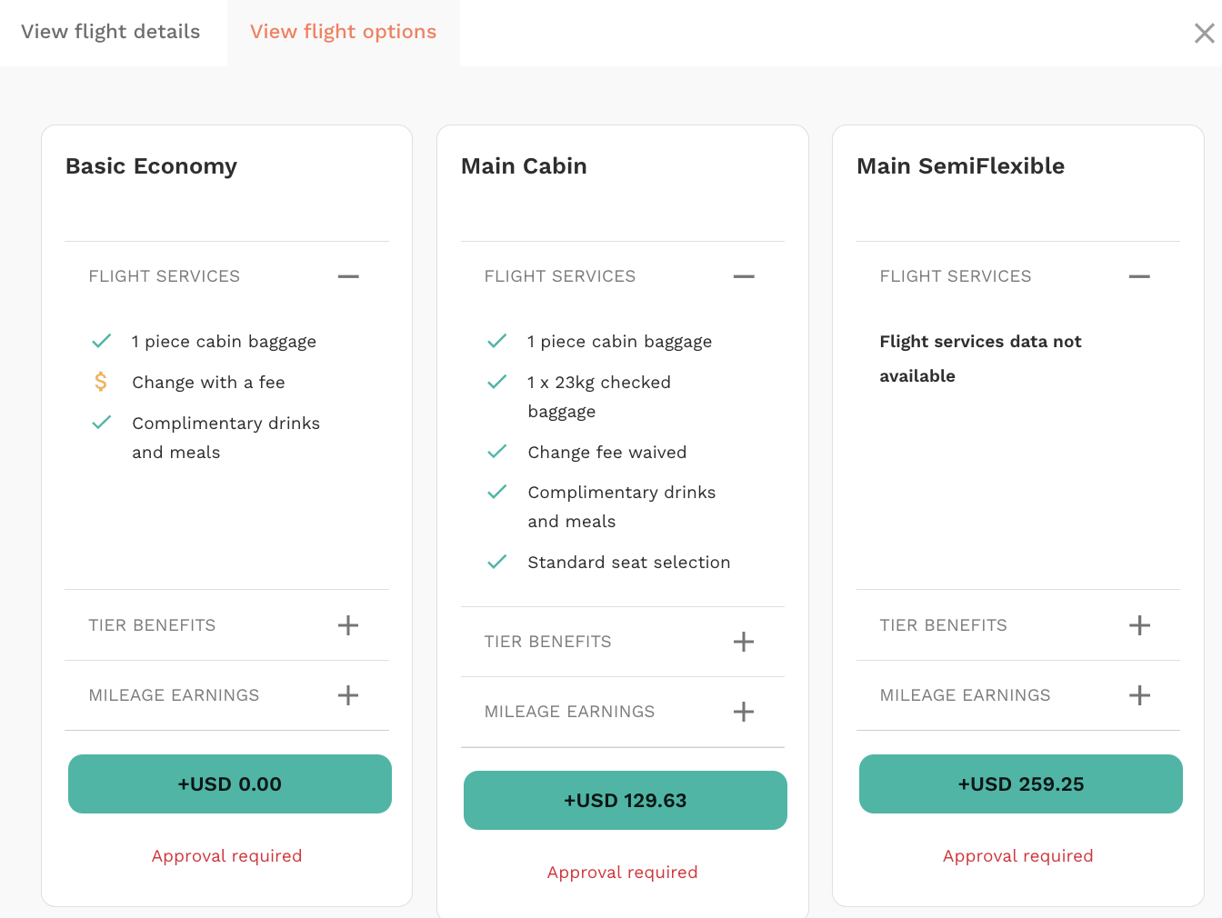This screenshot has height=918, width=1222.
Task: Expand Main SemiFlexible mileage earnings plus icon
Action: coord(1139,695)
